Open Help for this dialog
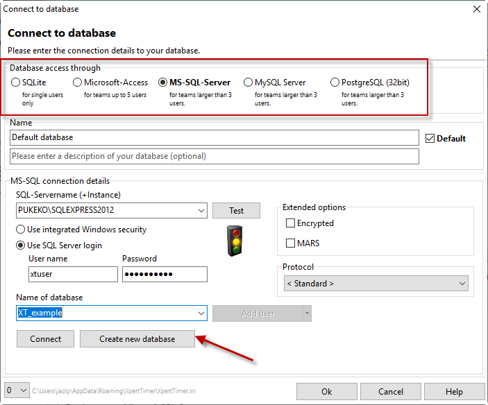 tap(454, 392)
